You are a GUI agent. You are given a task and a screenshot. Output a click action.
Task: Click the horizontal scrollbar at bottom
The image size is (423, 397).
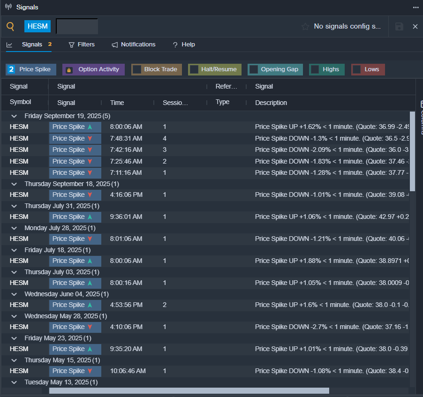189,390
